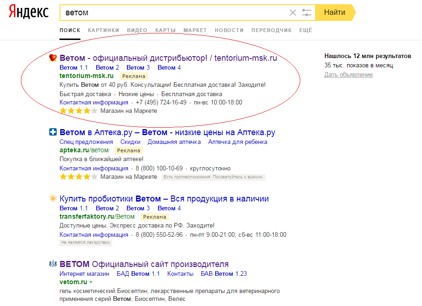This screenshot has height=306, width=422.
Task: Click the Apteka.ru blue cross favicon
Action: [x=53, y=133]
